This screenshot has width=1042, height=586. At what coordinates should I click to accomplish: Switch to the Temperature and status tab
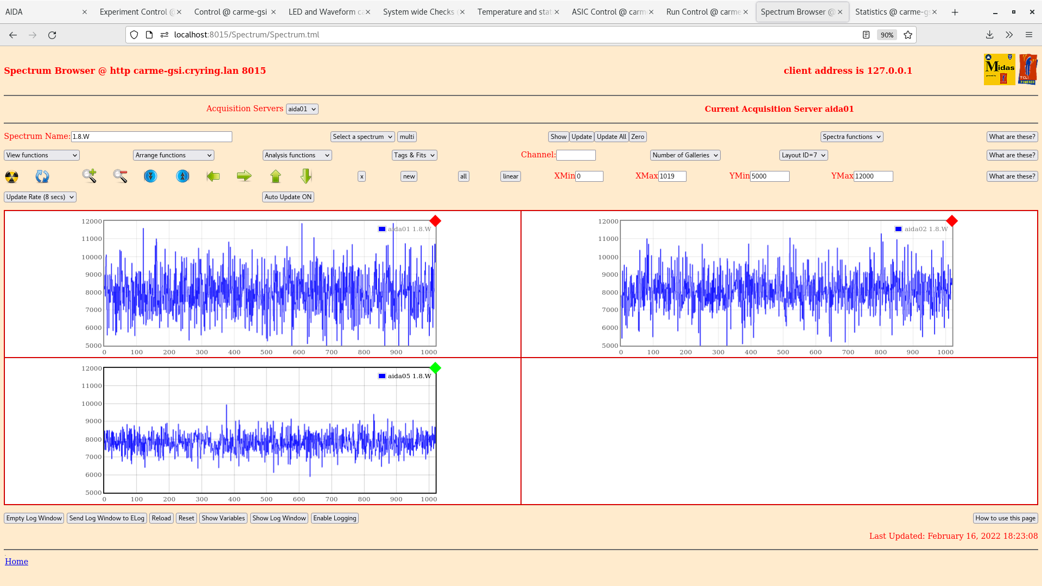pos(514,12)
